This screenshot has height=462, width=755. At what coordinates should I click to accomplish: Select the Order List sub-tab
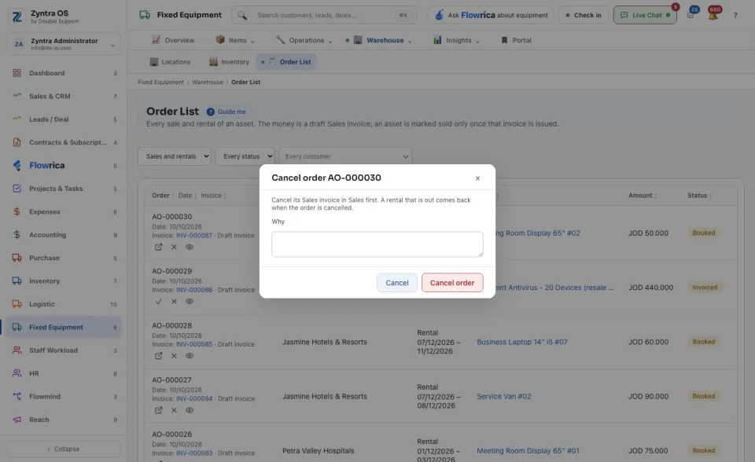(286, 61)
